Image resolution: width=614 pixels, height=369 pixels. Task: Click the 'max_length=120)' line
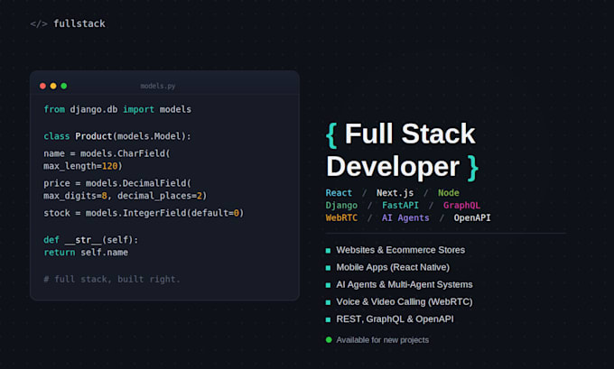click(83, 166)
